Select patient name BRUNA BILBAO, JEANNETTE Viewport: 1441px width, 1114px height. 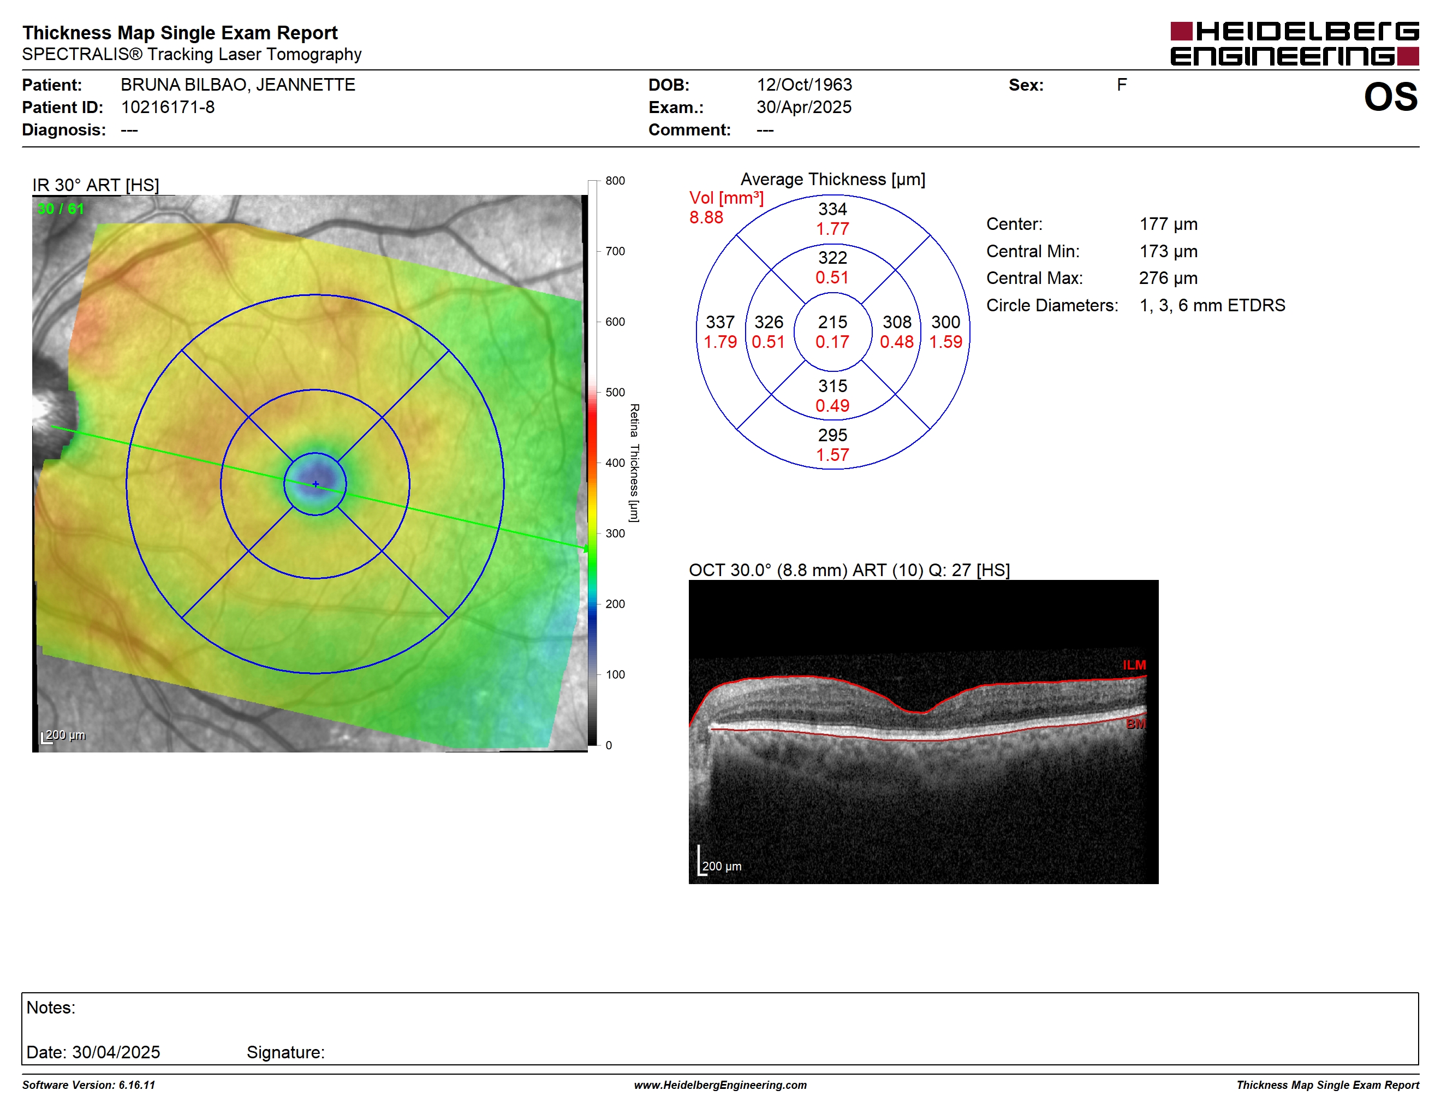click(237, 85)
